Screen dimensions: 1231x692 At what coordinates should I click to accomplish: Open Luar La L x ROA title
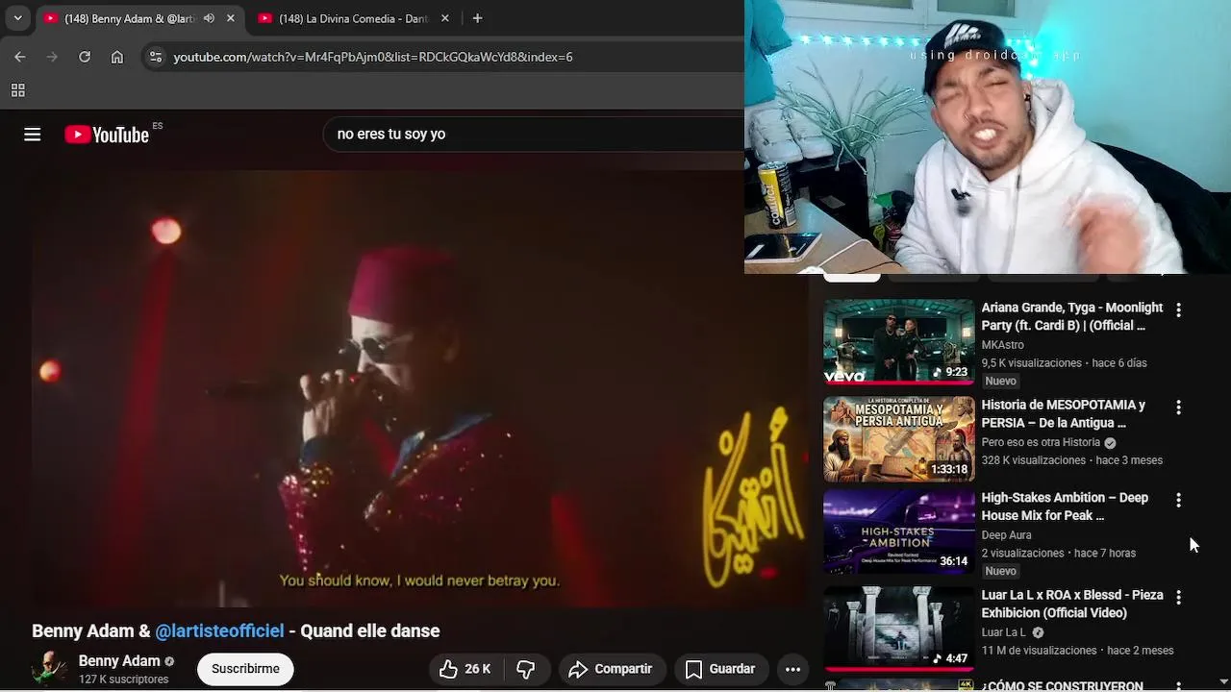pyautogui.click(x=1072, y=604)
